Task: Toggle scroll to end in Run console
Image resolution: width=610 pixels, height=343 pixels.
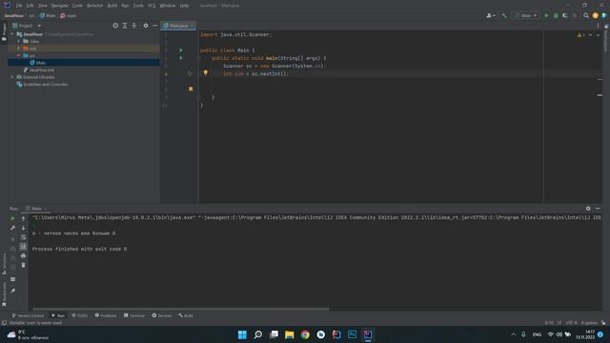Action: coord(23,247)
